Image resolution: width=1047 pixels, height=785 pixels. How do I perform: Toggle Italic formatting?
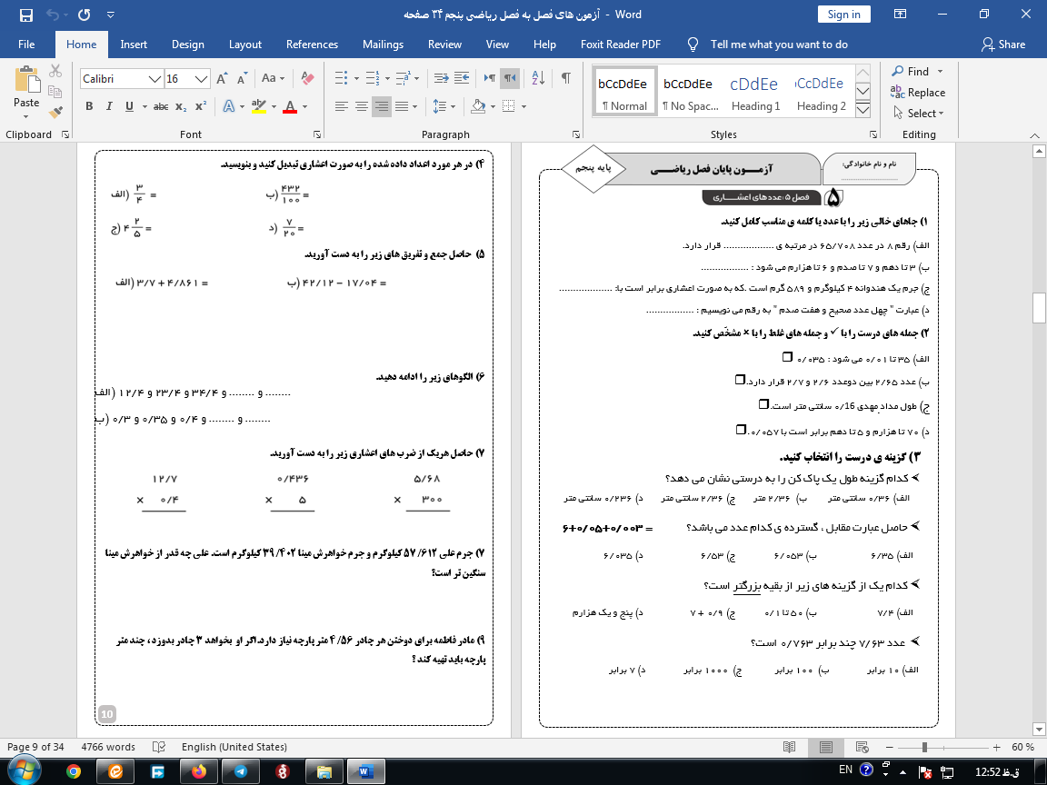109,107
